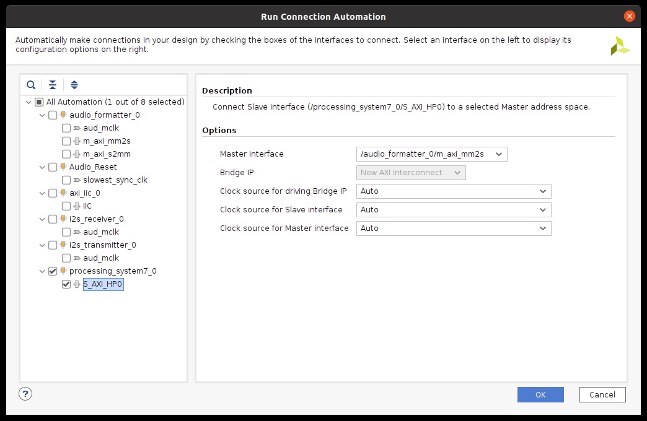Check the All Automation checkbox

point(39,102)
